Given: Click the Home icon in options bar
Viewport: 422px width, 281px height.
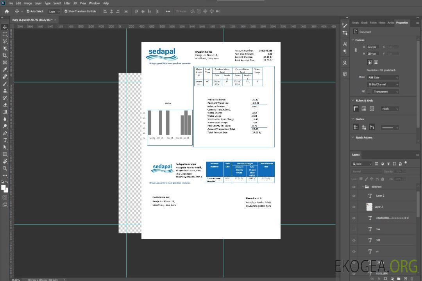Looking at the screenshot, I should pyautogui.click(x=7, y=11).
